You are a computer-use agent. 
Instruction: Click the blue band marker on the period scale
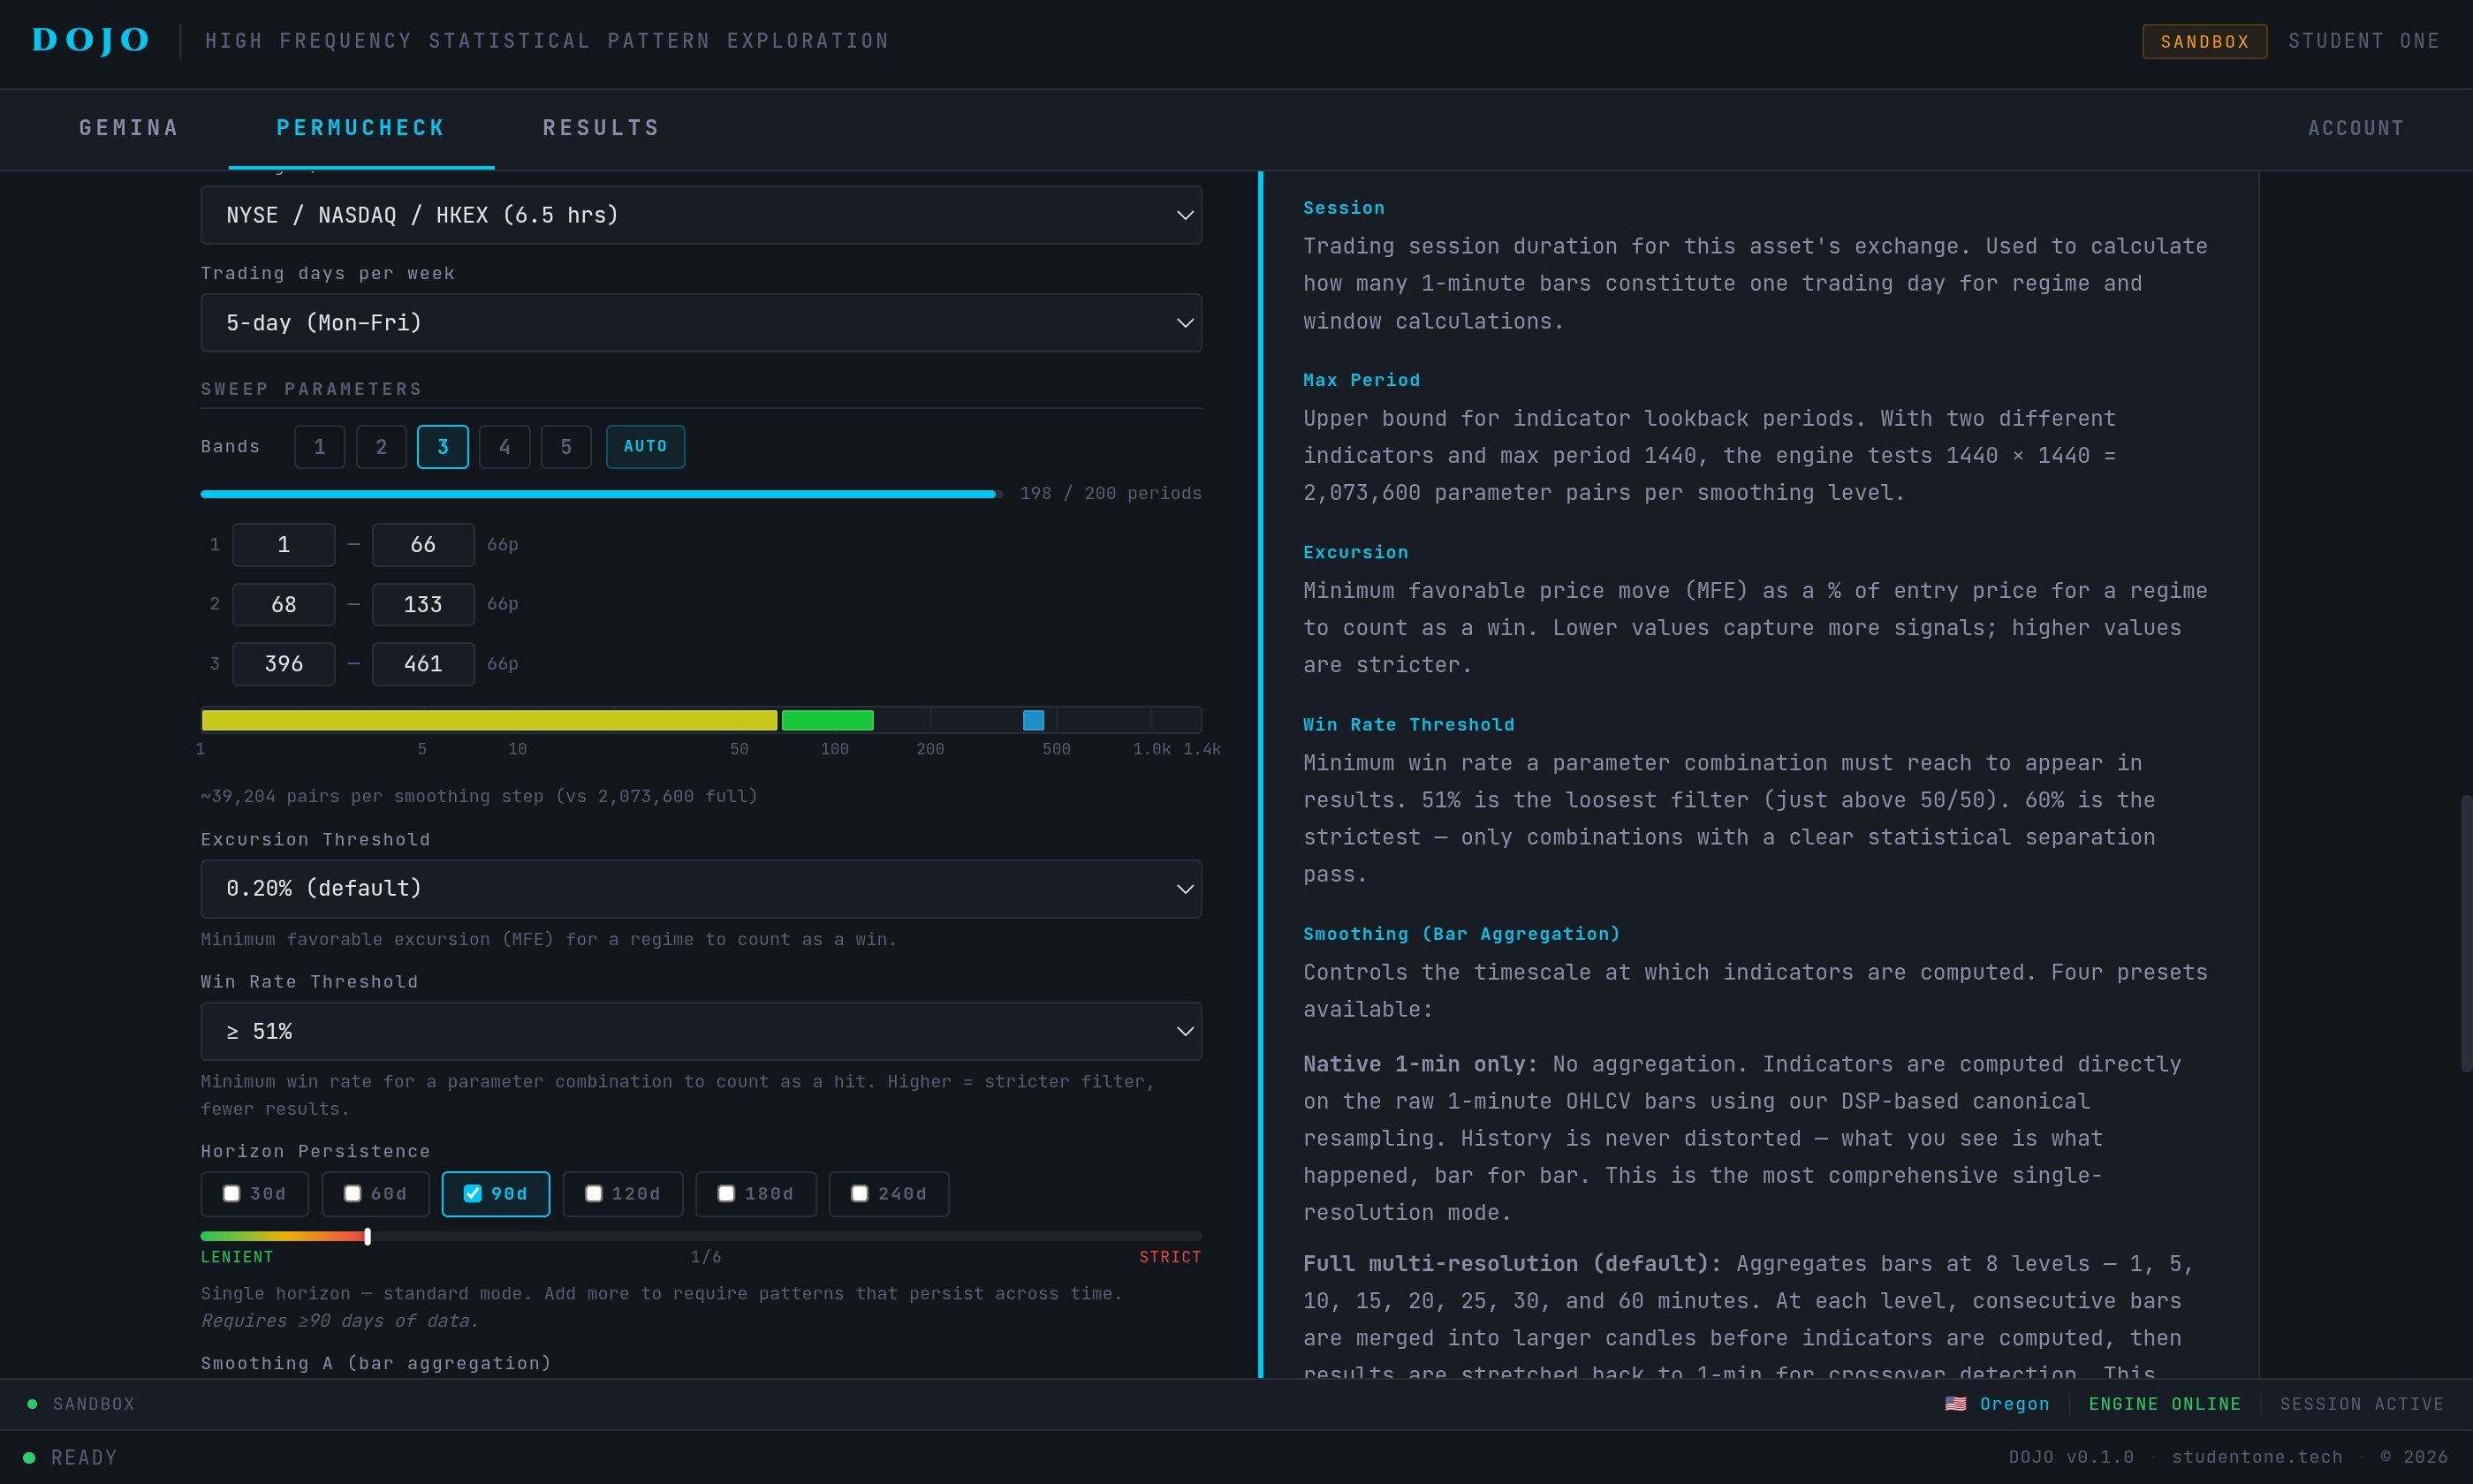[x=1033, y=720]
